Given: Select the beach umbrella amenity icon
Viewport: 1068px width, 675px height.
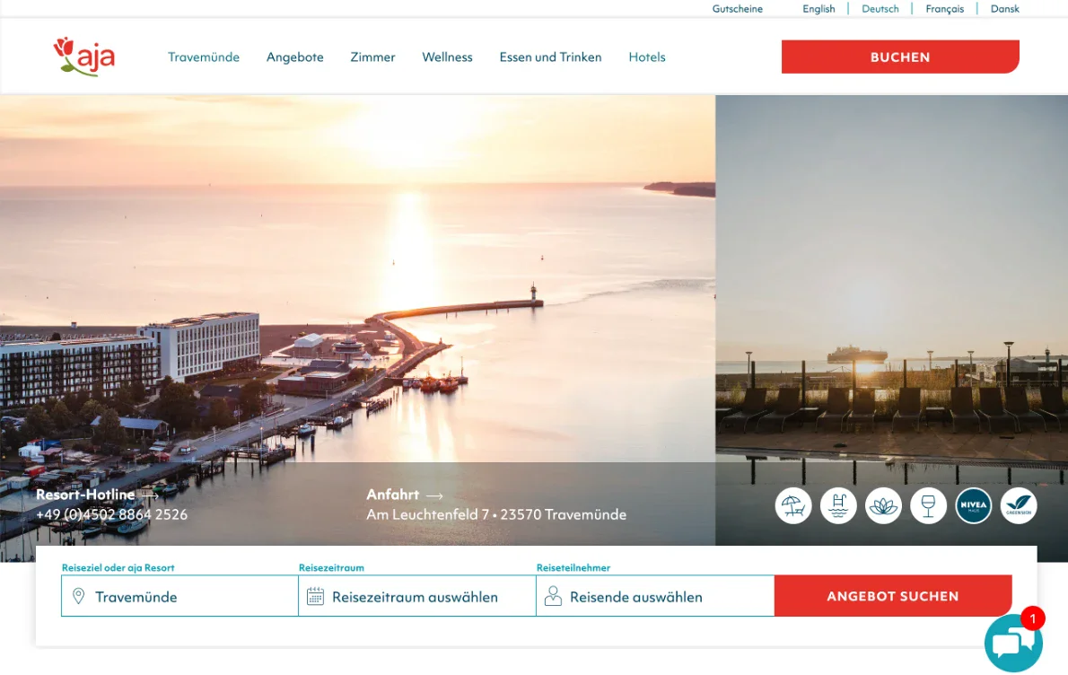Looking at the screenshot, I should 792,505.
